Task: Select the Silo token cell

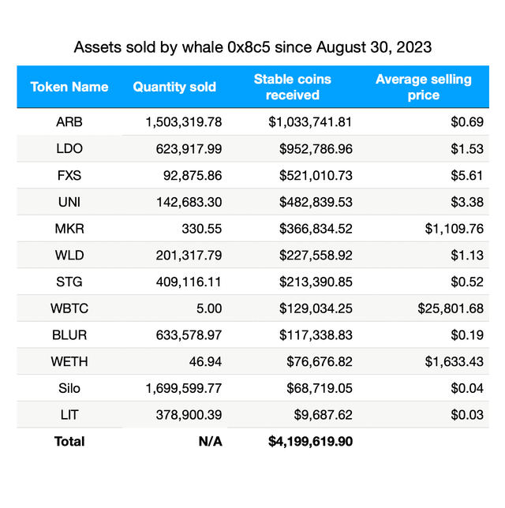Action: [x=69, y=388]
